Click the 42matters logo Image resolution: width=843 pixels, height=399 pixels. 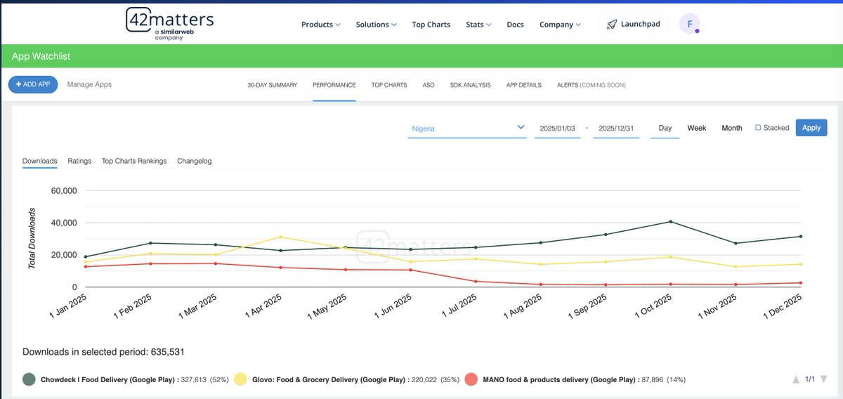coord(169,24)
